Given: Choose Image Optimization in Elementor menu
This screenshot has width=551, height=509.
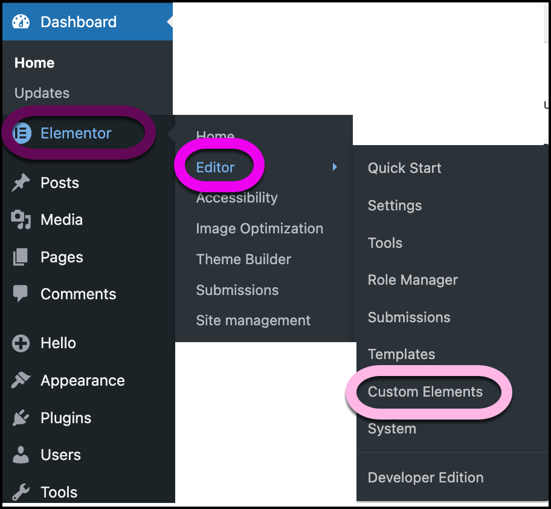Looking at the screenshot, I should point(259,229).
